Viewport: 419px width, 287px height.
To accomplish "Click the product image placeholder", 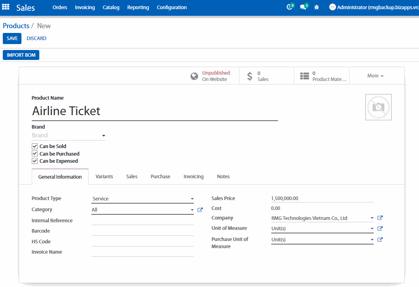I will (x=378, y=107).
